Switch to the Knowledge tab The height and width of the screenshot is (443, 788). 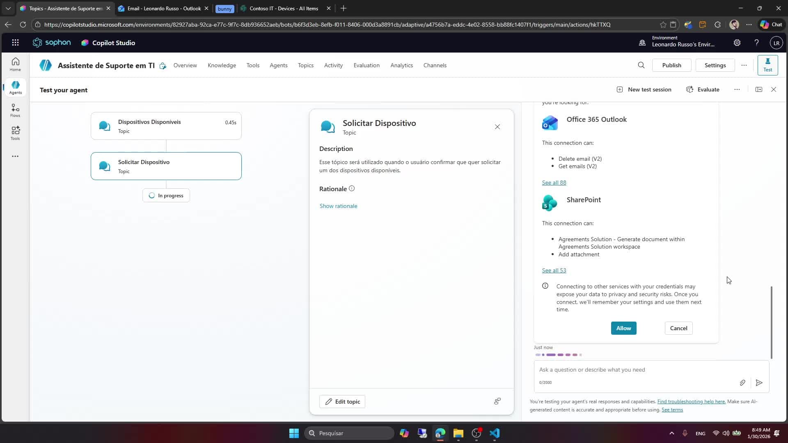222,65
